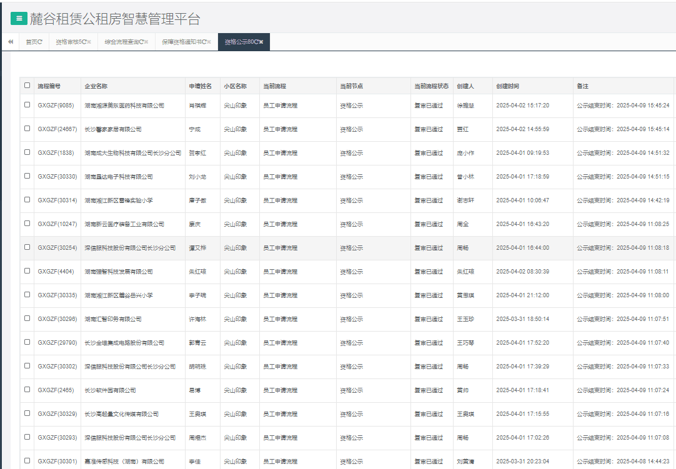Click the 创建时间 column header
Image resolution: width=676 pixels, height=469 pixels.
507,86
